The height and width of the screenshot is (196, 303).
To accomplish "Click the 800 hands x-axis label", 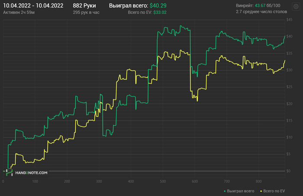I will click(258, 181).
